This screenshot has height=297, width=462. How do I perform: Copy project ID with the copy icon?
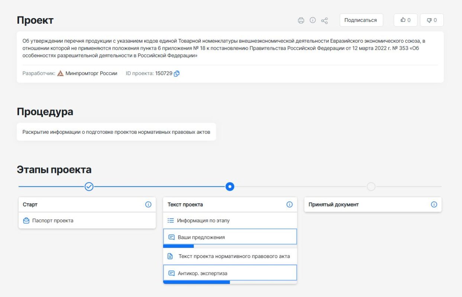pyautogui.click(x=177, y=74)
